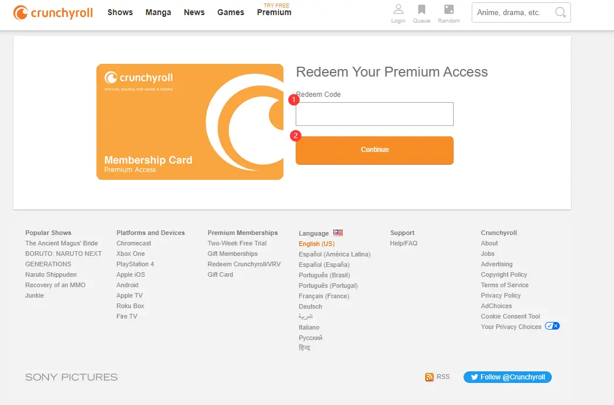Open the Naruto Shippuden show page
Screen dimensions: 614x405
[51, 274]
